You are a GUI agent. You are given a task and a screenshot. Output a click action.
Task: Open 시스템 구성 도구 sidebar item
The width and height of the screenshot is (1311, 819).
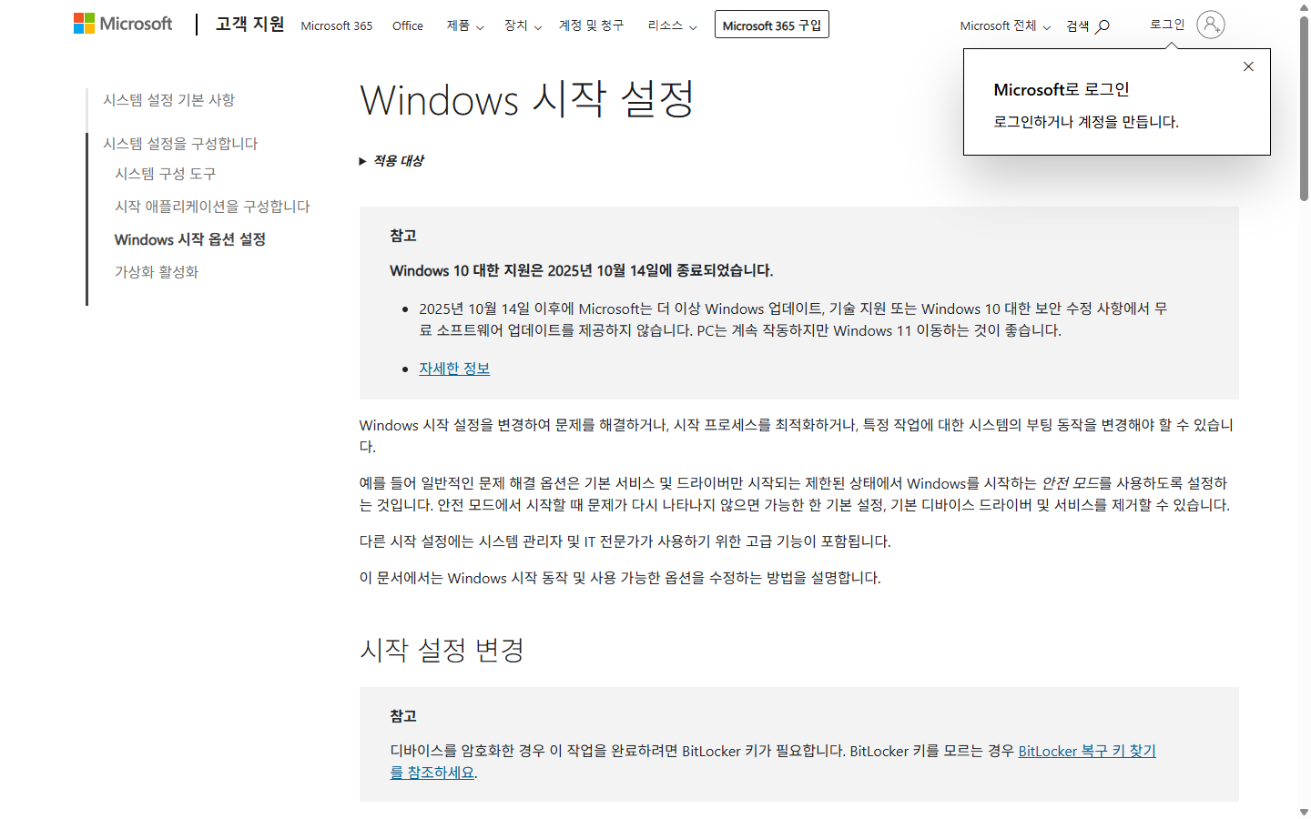click(x=166, y=174)
